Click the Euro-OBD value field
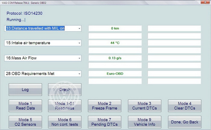This screenshot has height=130, width=211. 115,74
